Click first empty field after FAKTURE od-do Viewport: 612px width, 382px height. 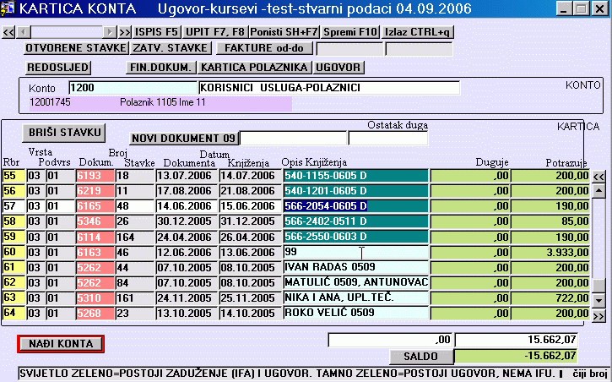coord(350,49)
